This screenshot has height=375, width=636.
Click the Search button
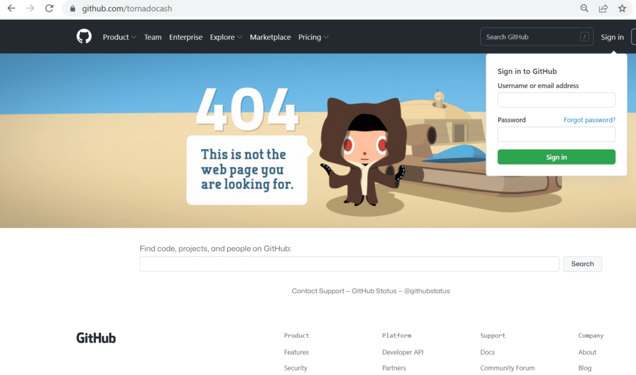coord(583,264)
